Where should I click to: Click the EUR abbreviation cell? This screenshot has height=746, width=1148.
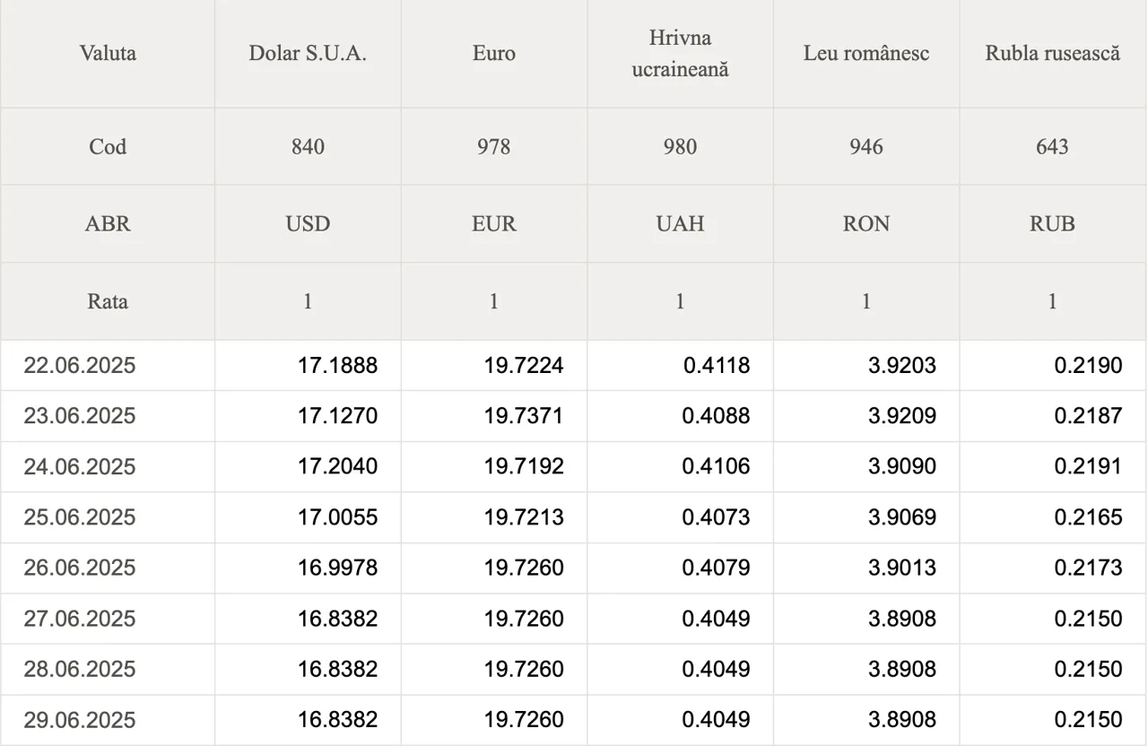[x=494, y=223]
